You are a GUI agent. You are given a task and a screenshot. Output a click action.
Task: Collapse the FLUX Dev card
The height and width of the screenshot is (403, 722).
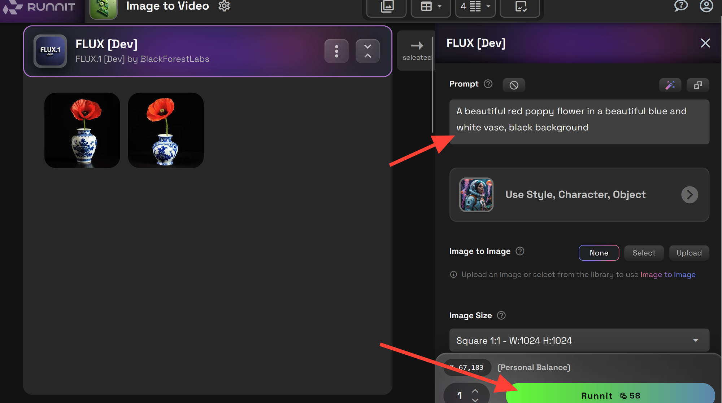pos(367,51)
